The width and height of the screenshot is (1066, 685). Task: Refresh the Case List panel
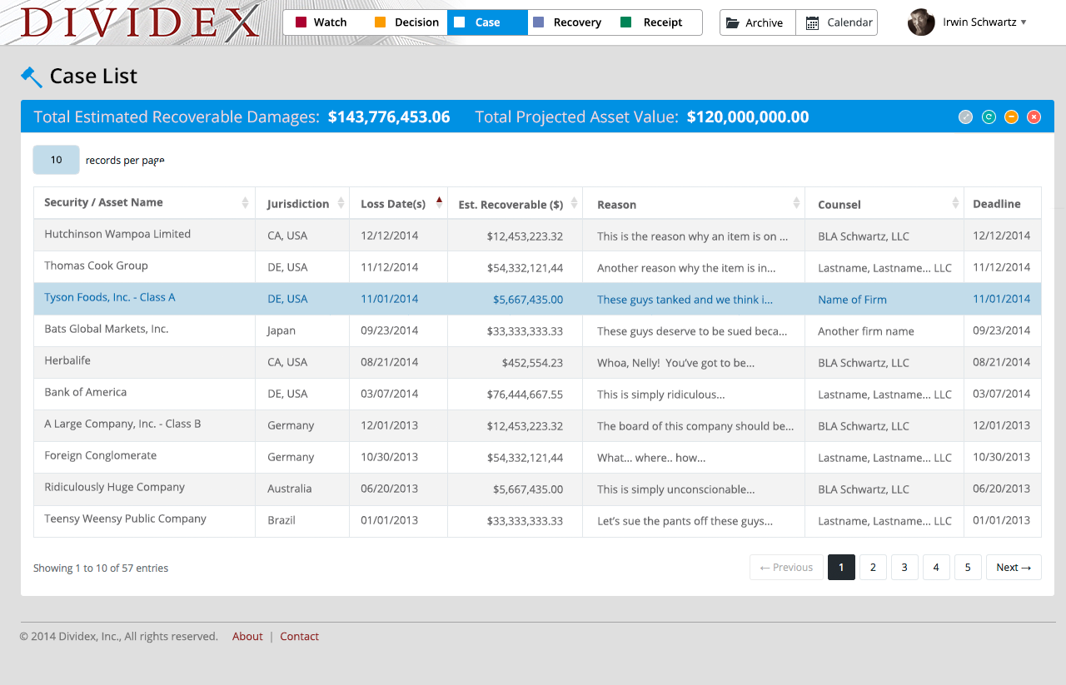coord(989,117)
